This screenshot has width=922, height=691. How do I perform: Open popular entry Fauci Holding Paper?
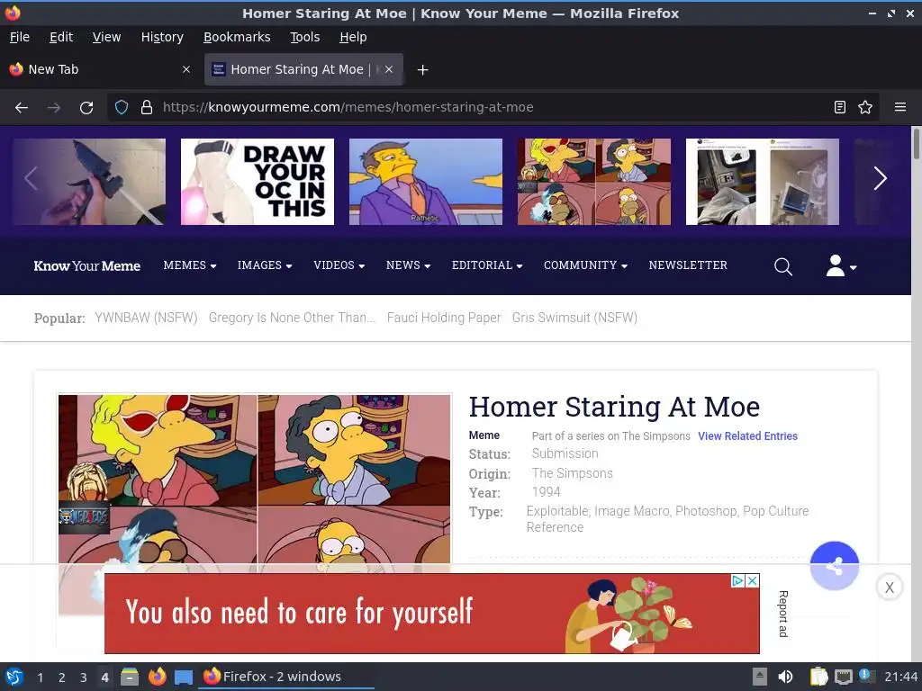[443, 318]
